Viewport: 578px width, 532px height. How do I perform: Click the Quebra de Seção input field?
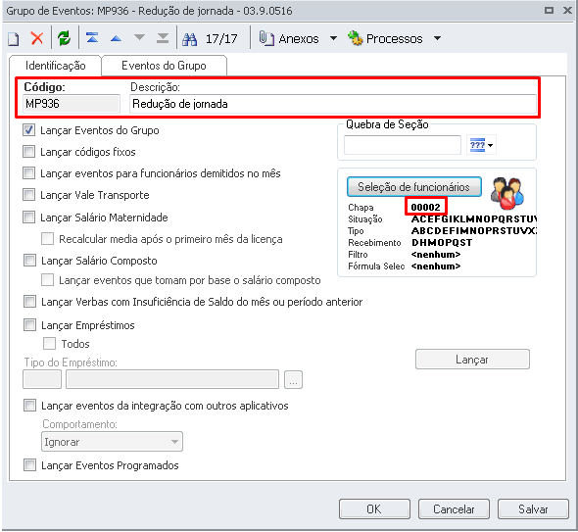click(x=403, y=145)
